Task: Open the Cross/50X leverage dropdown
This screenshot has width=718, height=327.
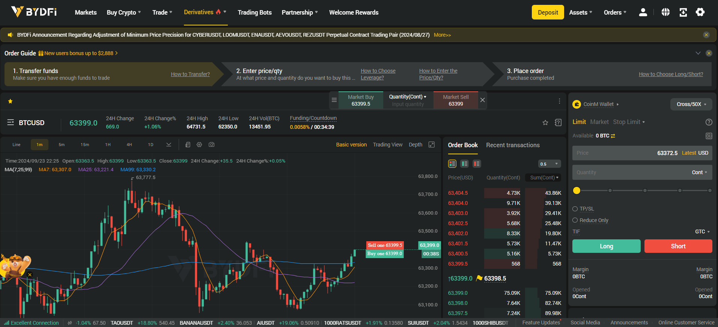Action: (691, 104)
